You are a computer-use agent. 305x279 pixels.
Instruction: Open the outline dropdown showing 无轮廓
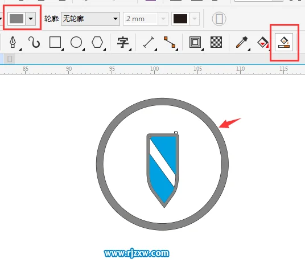[90, 19]
